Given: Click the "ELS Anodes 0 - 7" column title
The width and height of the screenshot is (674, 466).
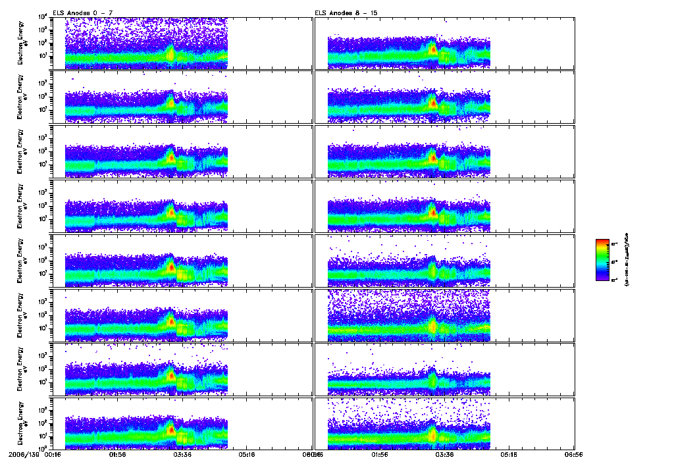Looking at the screenshot, I should click(82, 13).
